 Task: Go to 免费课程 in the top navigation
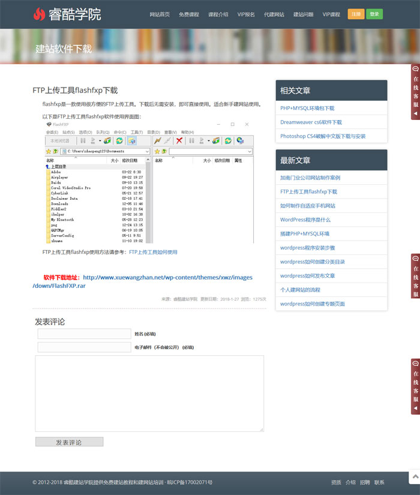pyautogui.click(x=189, y=14)
